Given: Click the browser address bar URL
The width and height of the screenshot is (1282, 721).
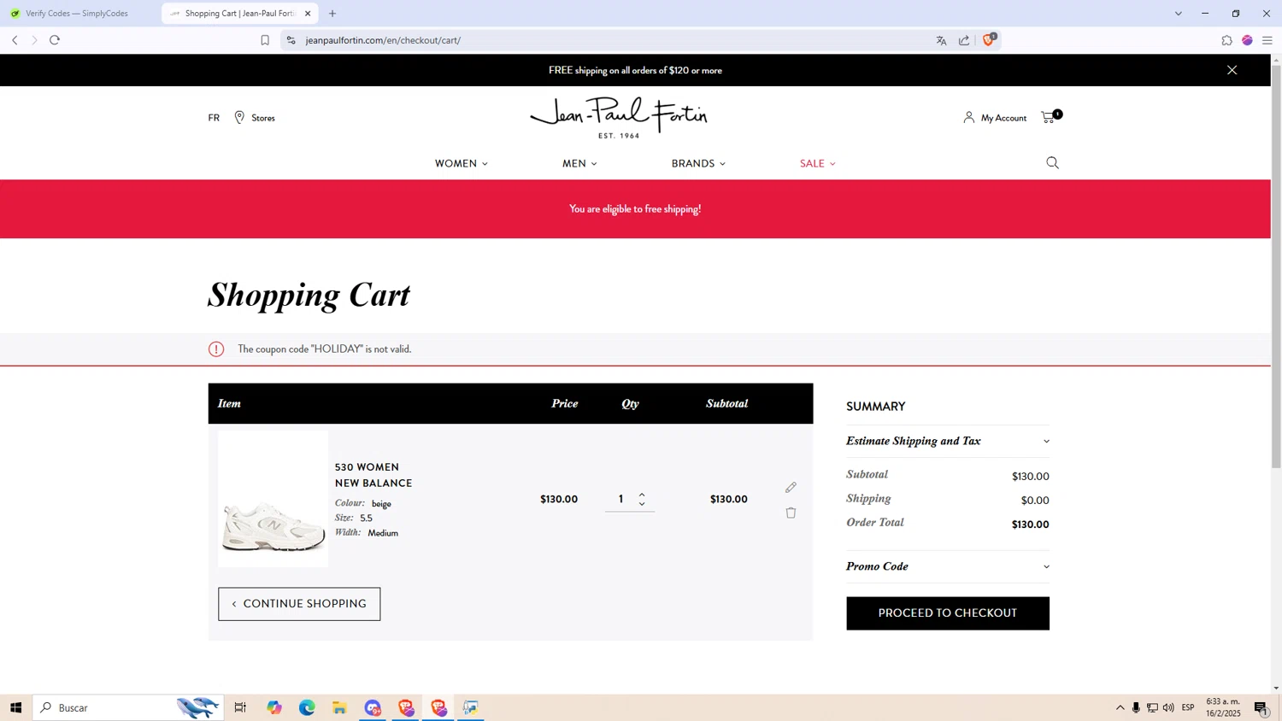Looking at the screenshot, I should pos(383,40).
